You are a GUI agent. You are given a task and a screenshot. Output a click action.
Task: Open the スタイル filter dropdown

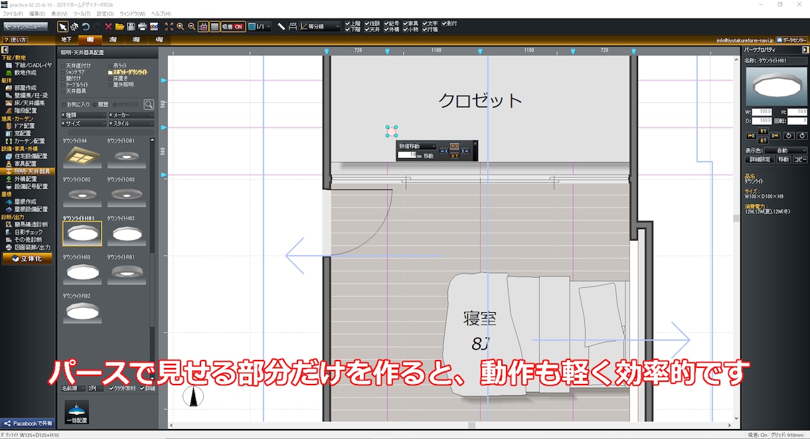pyautogui.click(x=131, y=124)
